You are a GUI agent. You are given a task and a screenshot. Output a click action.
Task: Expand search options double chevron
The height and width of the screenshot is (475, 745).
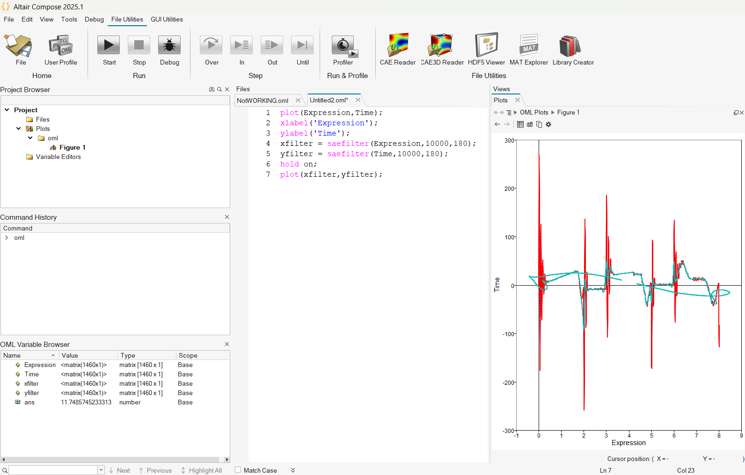click(293, 470)
